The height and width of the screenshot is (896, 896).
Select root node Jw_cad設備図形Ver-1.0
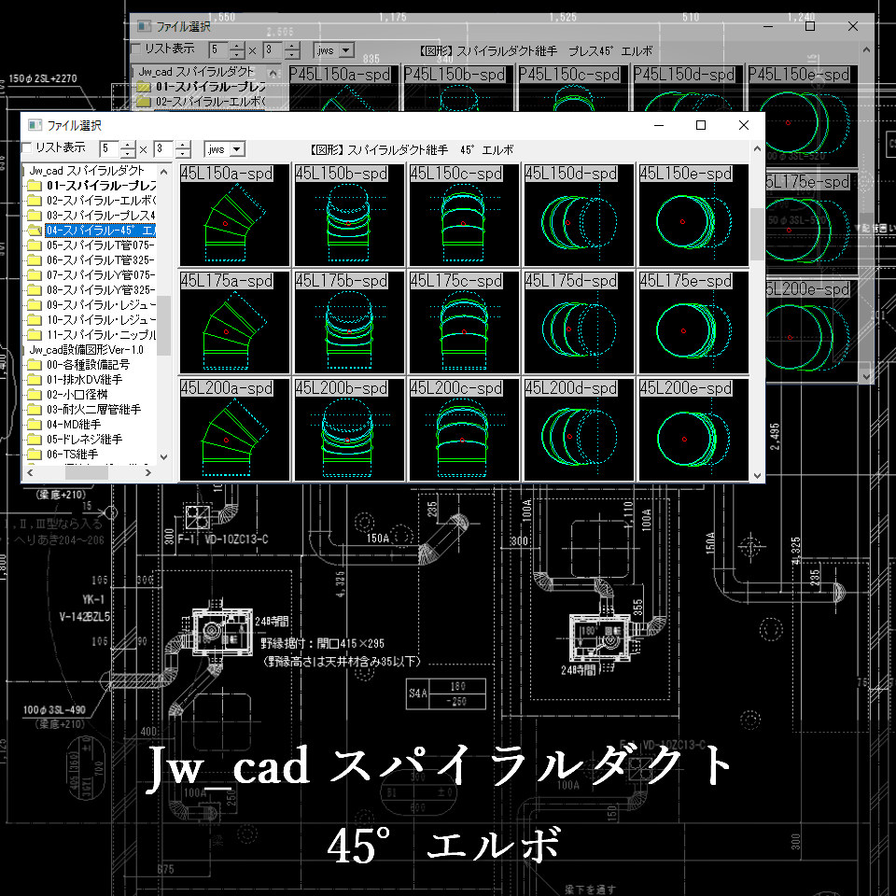[x=86, y=350]
